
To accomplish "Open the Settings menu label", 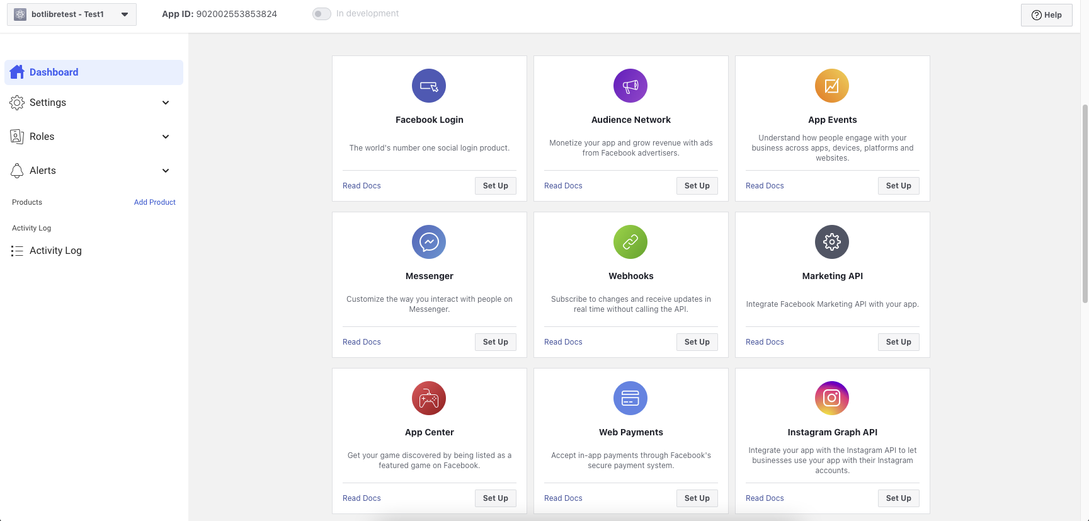I will [48, 103].
